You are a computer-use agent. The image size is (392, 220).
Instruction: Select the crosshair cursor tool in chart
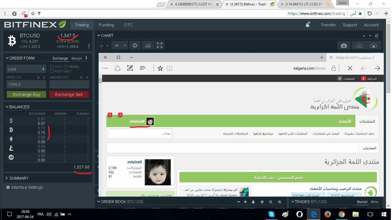coord(101,46)
